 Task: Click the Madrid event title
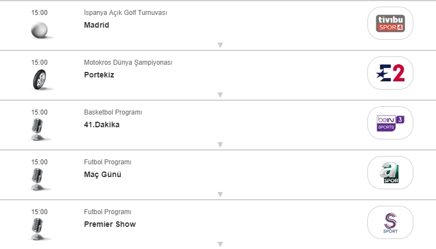(97, 25)
